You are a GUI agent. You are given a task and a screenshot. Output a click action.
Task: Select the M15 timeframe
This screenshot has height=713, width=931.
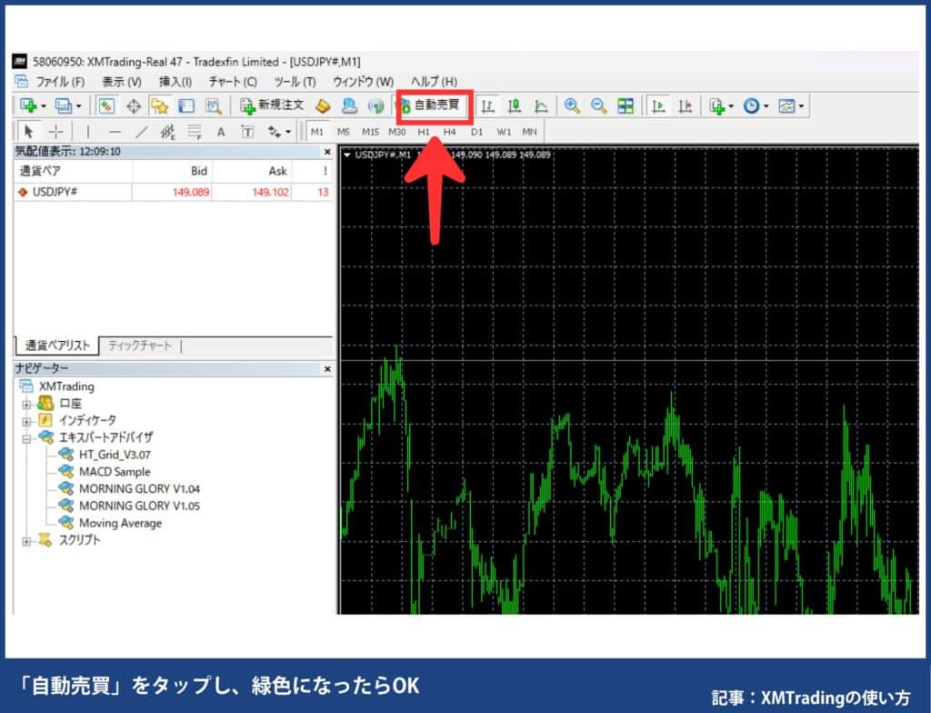(371, 131)
